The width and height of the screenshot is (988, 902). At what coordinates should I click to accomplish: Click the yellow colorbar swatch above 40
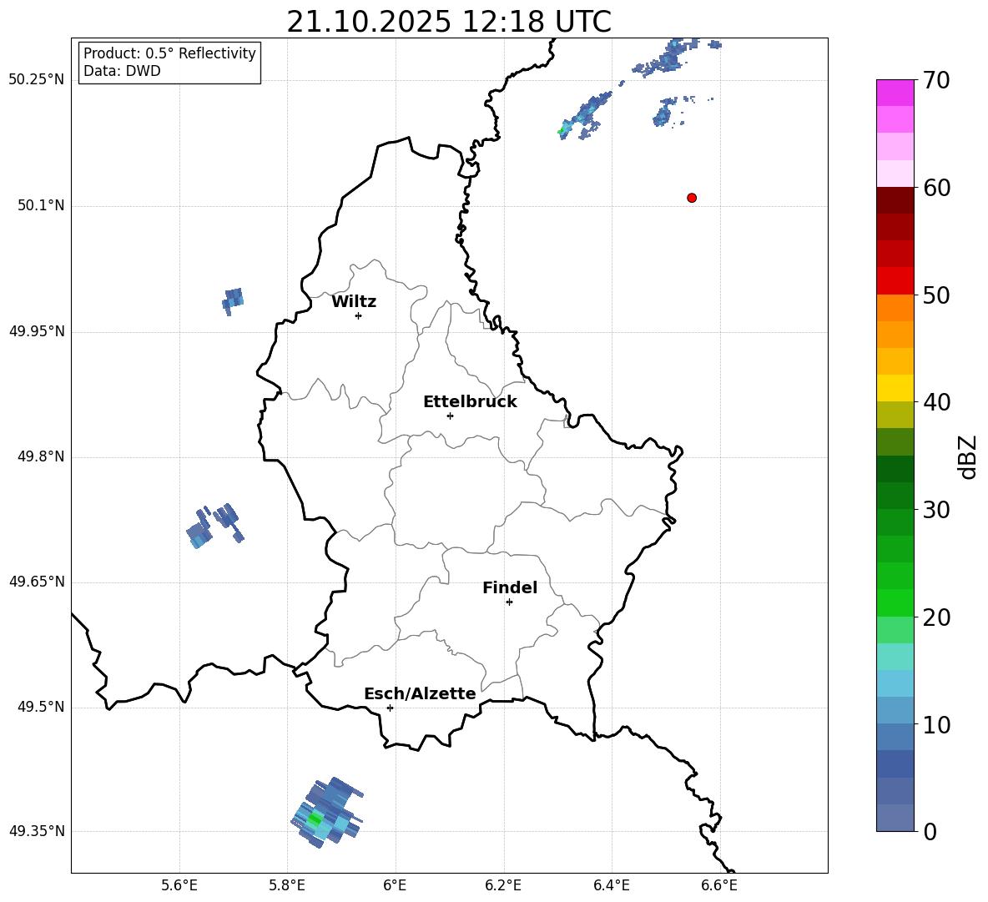[895, 388]
